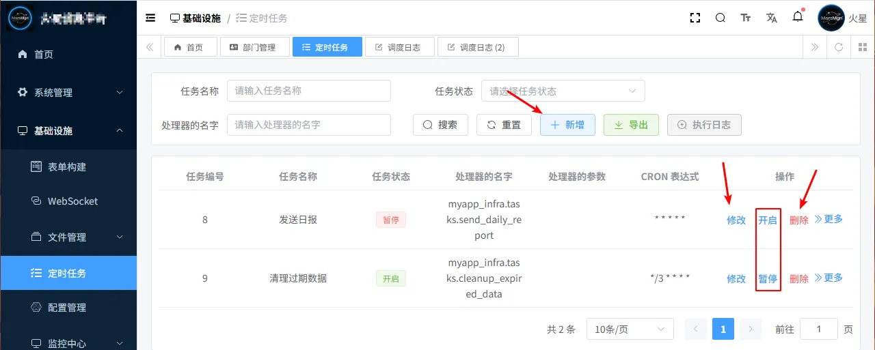Focus the 处理器的名字 input field
This screenshot has width=875, height=350.
(x=309, y=125)
